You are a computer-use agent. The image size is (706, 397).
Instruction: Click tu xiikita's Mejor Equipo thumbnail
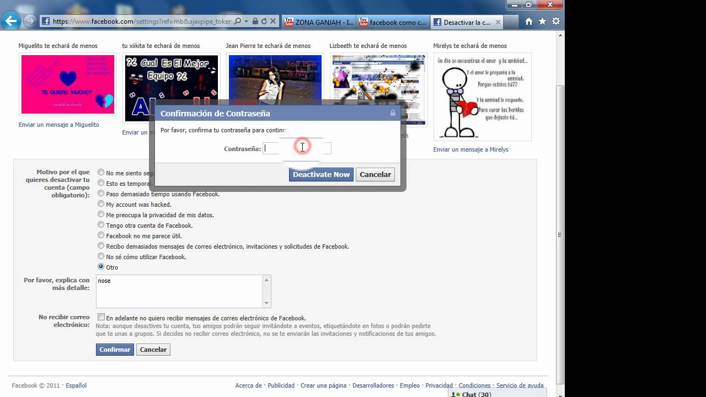point(171,88)
